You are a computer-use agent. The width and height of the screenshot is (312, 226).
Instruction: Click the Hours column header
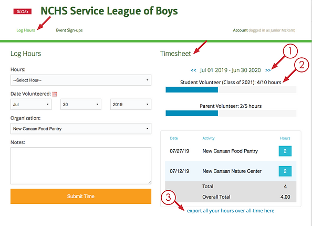[x=285, y=138]
